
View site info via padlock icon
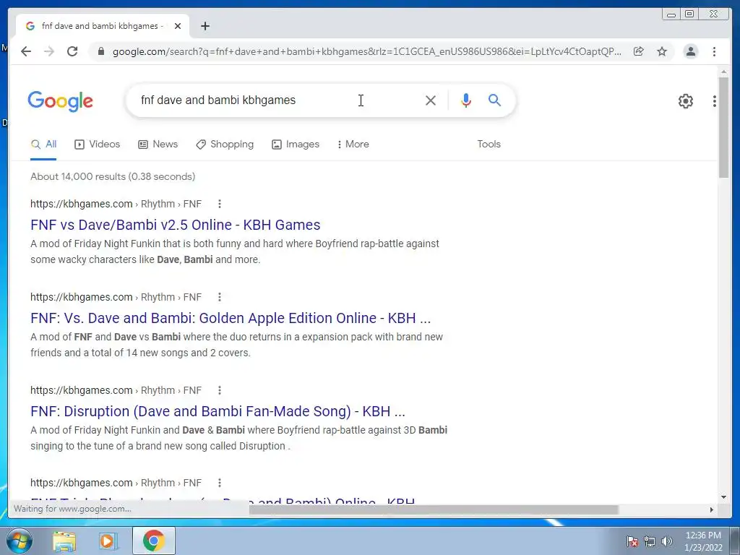click(x=100, y=51)
